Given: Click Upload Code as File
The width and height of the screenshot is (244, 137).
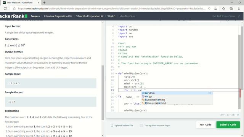Looking at the screenshot, I should [124, 126].
